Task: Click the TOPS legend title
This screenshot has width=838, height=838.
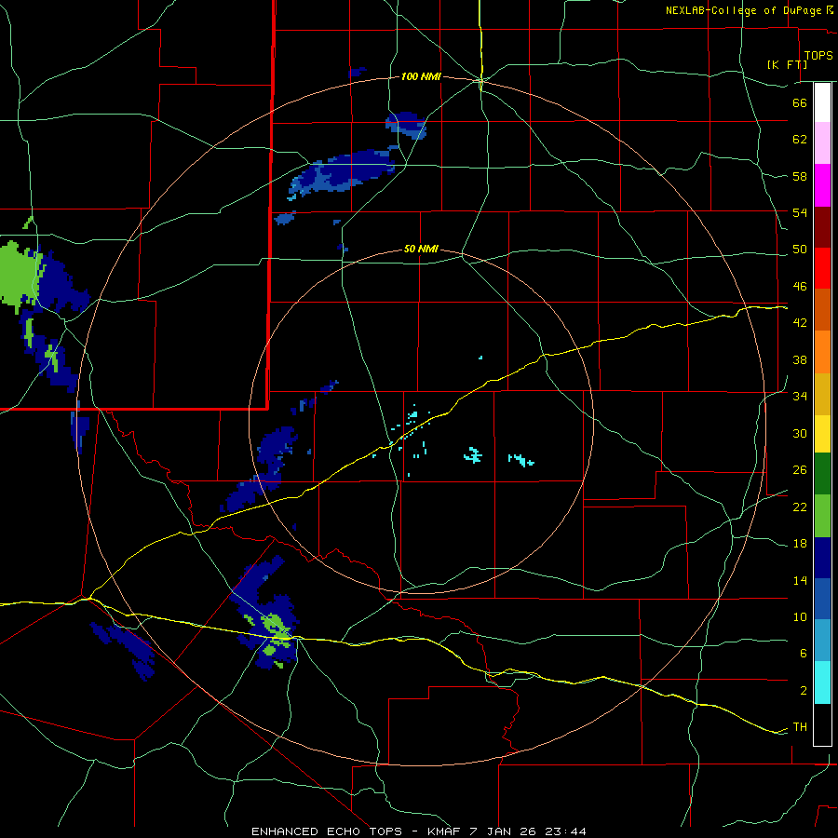Action: click(818, 56)
